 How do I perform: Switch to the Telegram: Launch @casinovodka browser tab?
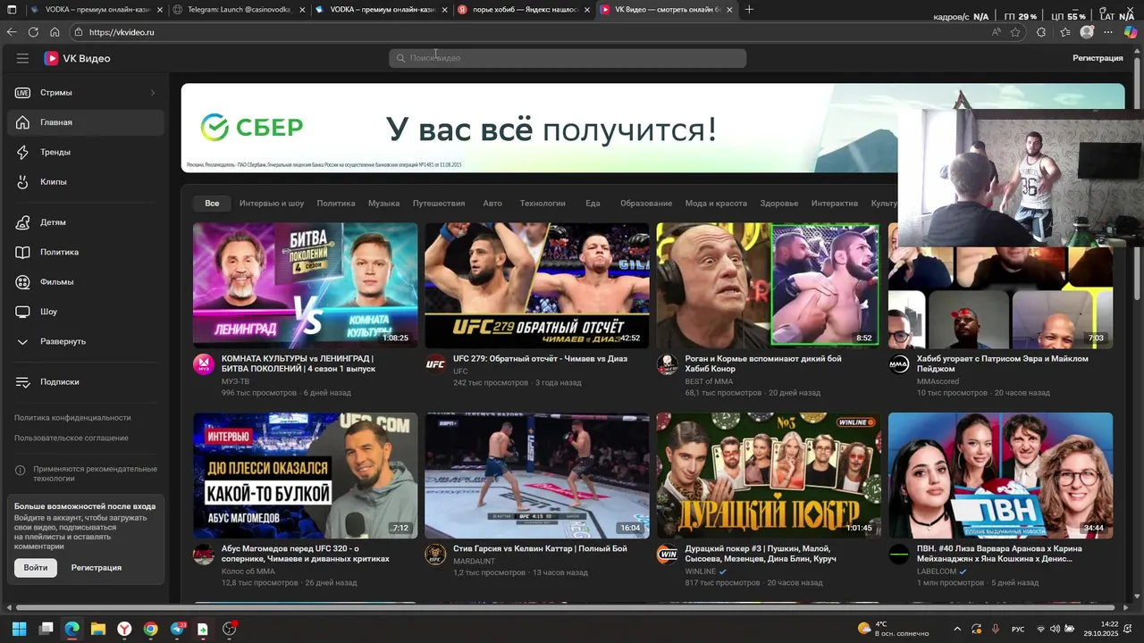click(x=240, y=10)
